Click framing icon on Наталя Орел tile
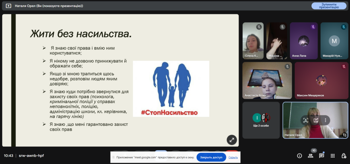The image size is (350, 164). [x=306, y=120]
